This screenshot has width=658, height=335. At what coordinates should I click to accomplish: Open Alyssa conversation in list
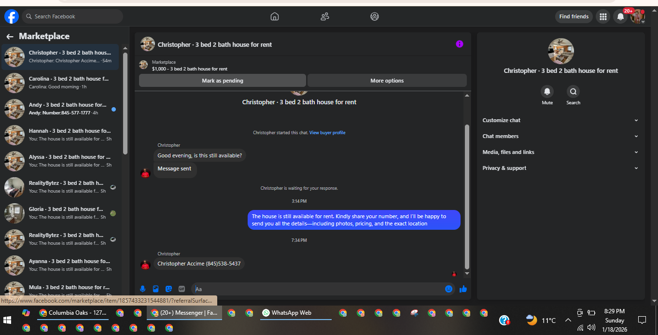point(60,161)
